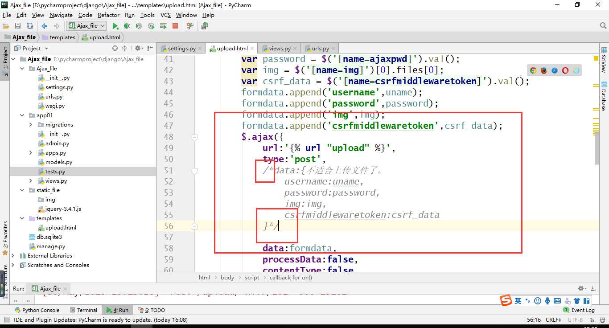The width and height of the screenshot is (609, 328).
Task: Open the VCS menu
Action: click(x=165, y=15)
